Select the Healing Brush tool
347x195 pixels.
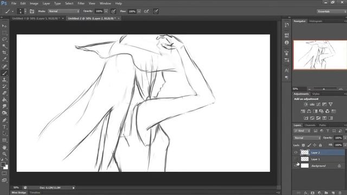tap(4, 66)
